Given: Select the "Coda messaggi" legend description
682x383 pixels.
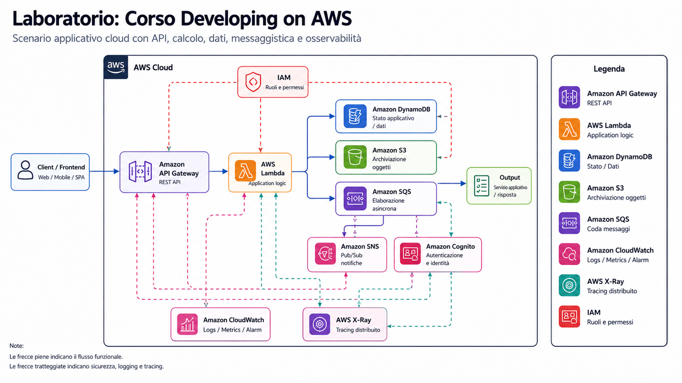Looking at the screenshot, I should (x=608, y=229).
